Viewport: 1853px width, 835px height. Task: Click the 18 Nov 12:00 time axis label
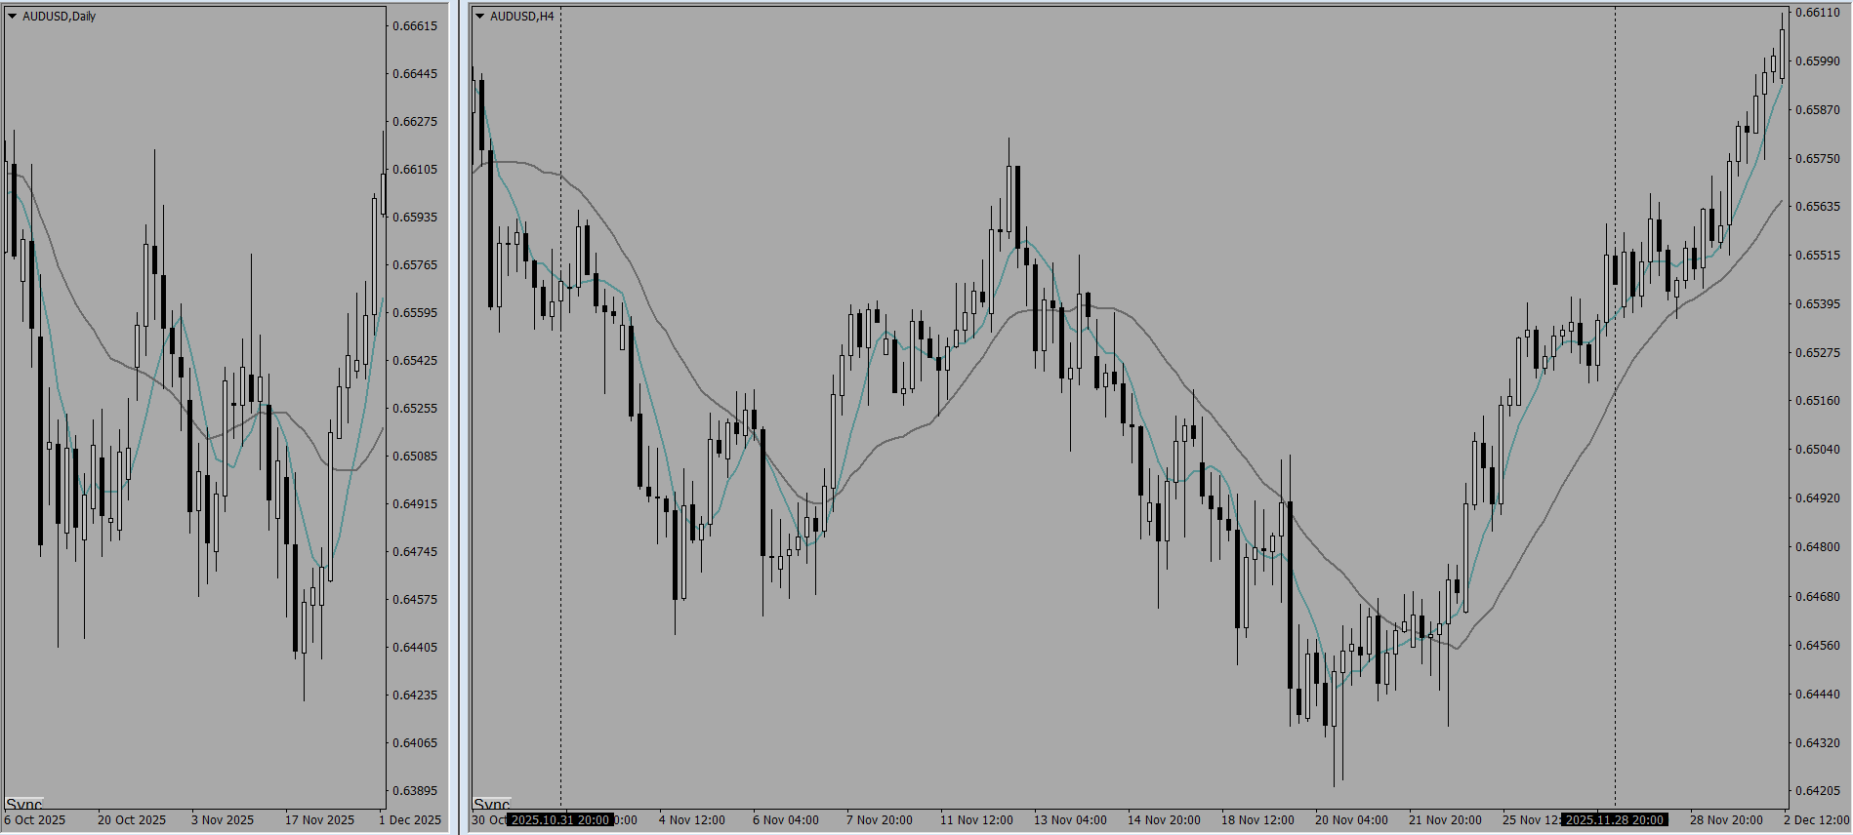1257,819
